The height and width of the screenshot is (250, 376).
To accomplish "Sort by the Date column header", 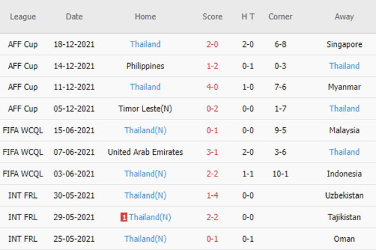I will click(74, 17).
